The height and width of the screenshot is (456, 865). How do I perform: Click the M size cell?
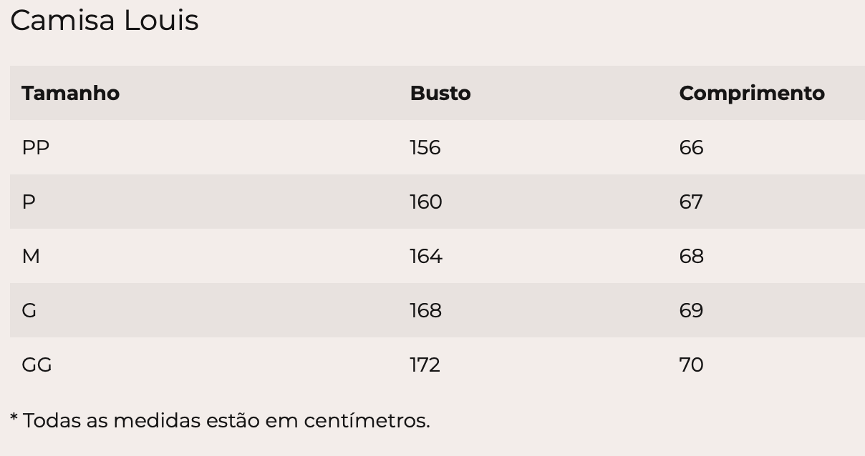(31, 256)
